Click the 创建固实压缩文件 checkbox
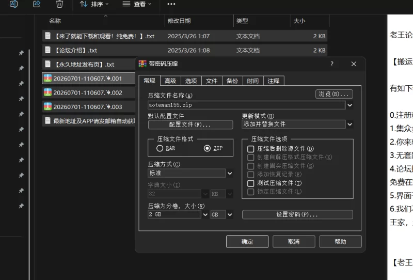The width and height of the screenshot is (413, 280). click(x=250, y=166)
